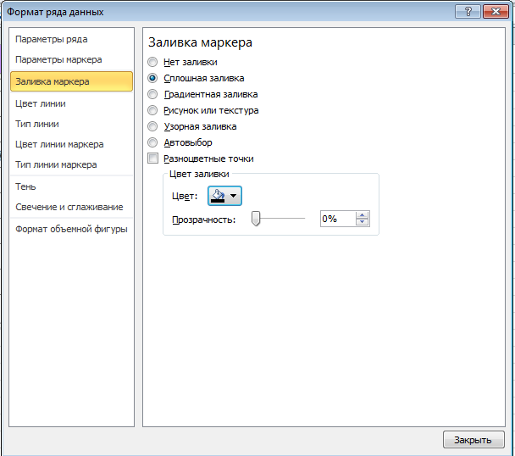Image resolution: width=515 pixels, height=456 pixels.
Task: Select Градиентная заливка radio button
Action: [152, 94]
